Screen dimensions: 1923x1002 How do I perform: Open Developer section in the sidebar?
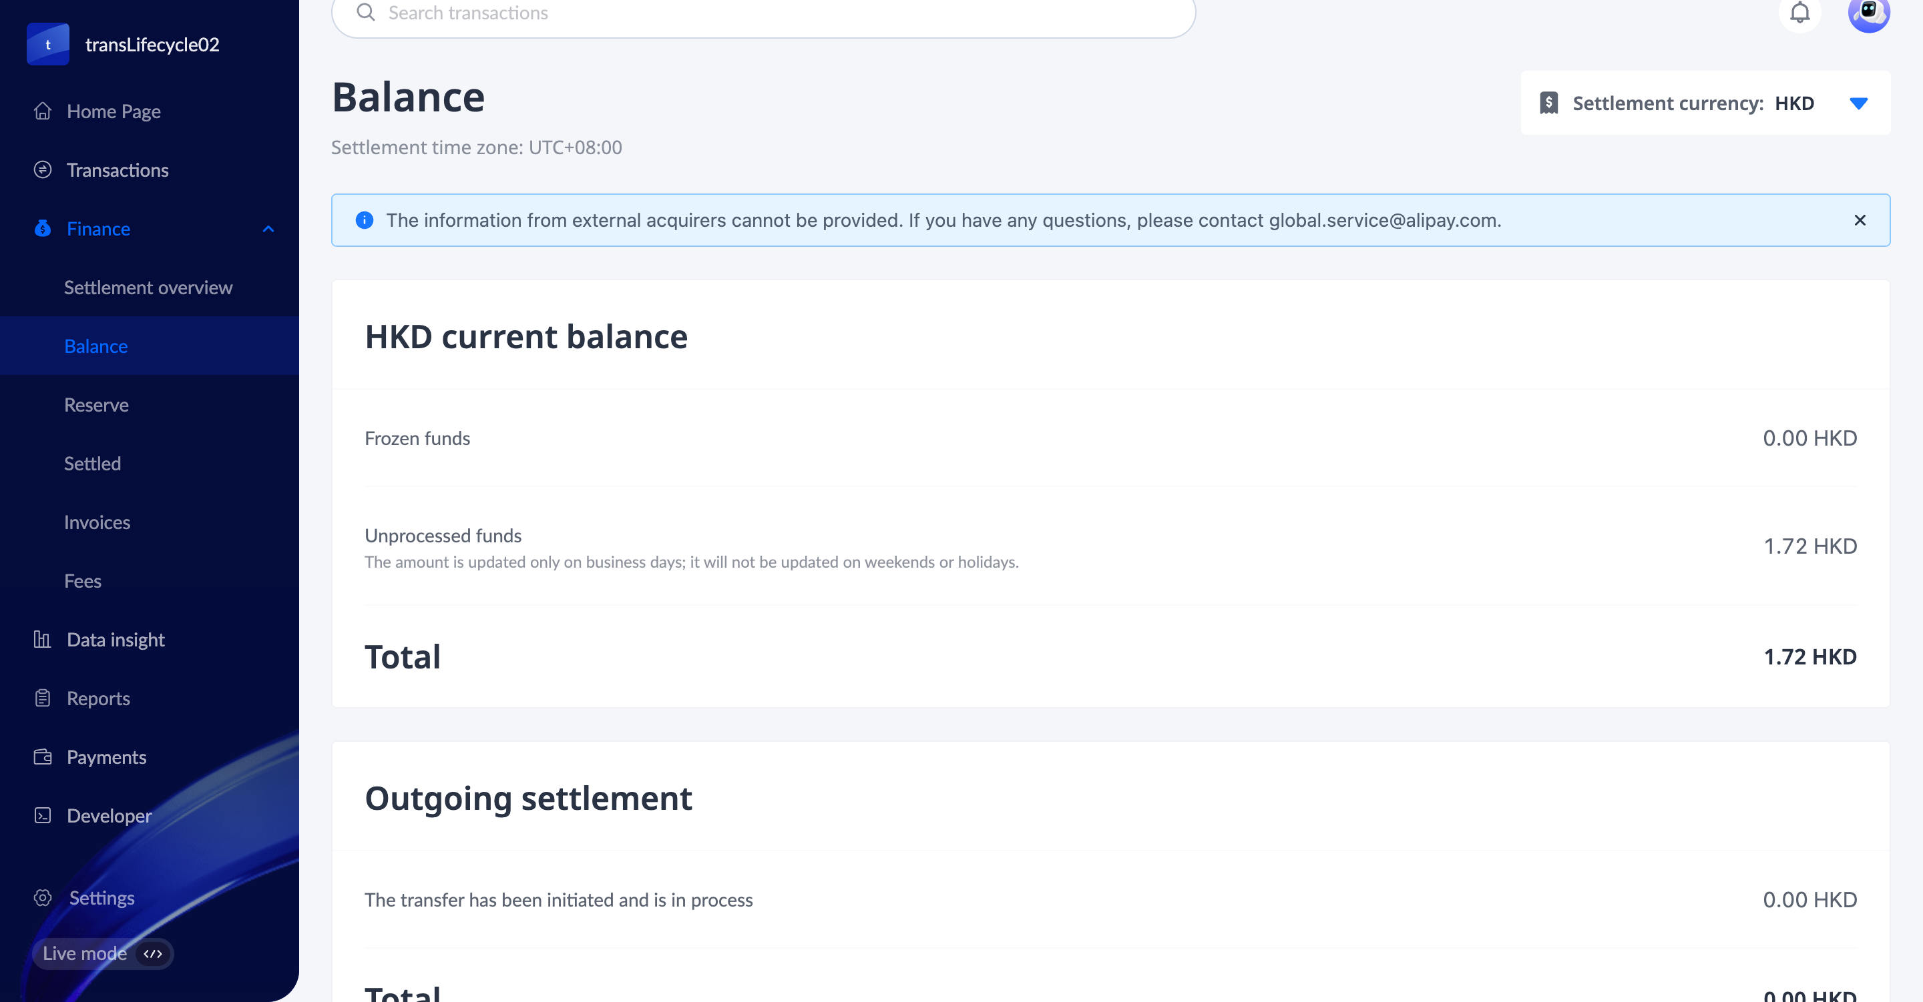coord(109,815)
